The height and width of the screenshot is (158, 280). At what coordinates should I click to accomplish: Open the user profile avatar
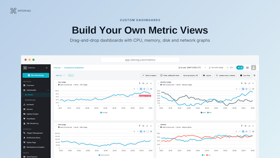pyautogui.click(x=253, y=67)
